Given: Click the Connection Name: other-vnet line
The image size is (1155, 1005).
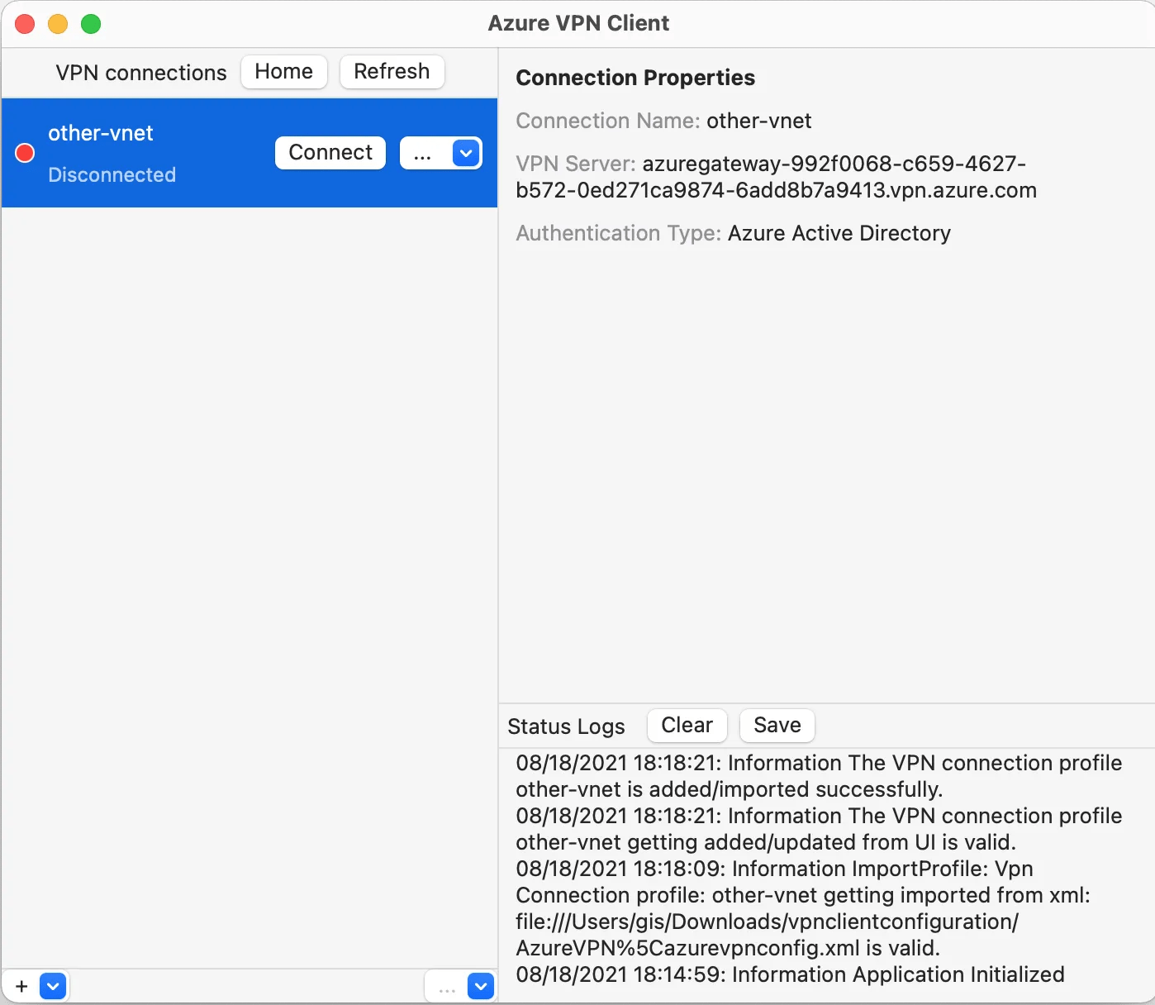Looking at the screenshot, I should (663, 121).
